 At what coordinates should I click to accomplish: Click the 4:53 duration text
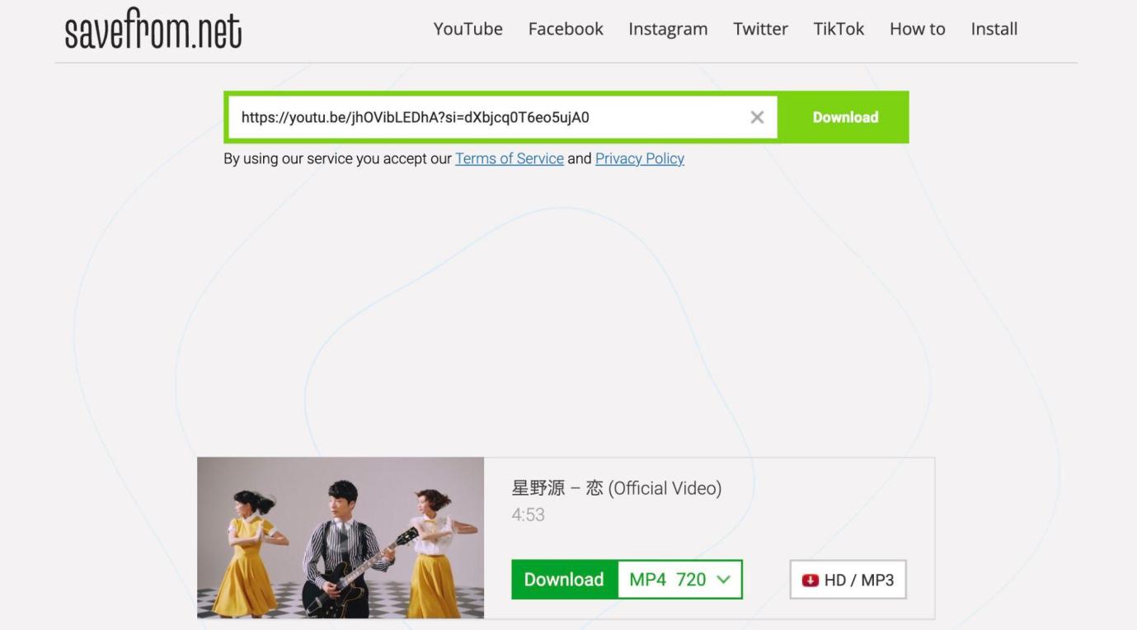(x=528, y=515)
